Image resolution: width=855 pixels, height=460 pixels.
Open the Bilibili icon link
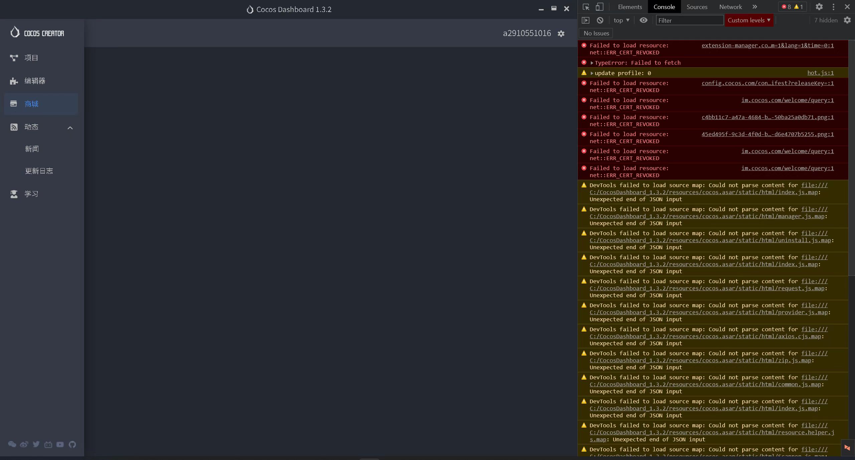tap(48, 444)
